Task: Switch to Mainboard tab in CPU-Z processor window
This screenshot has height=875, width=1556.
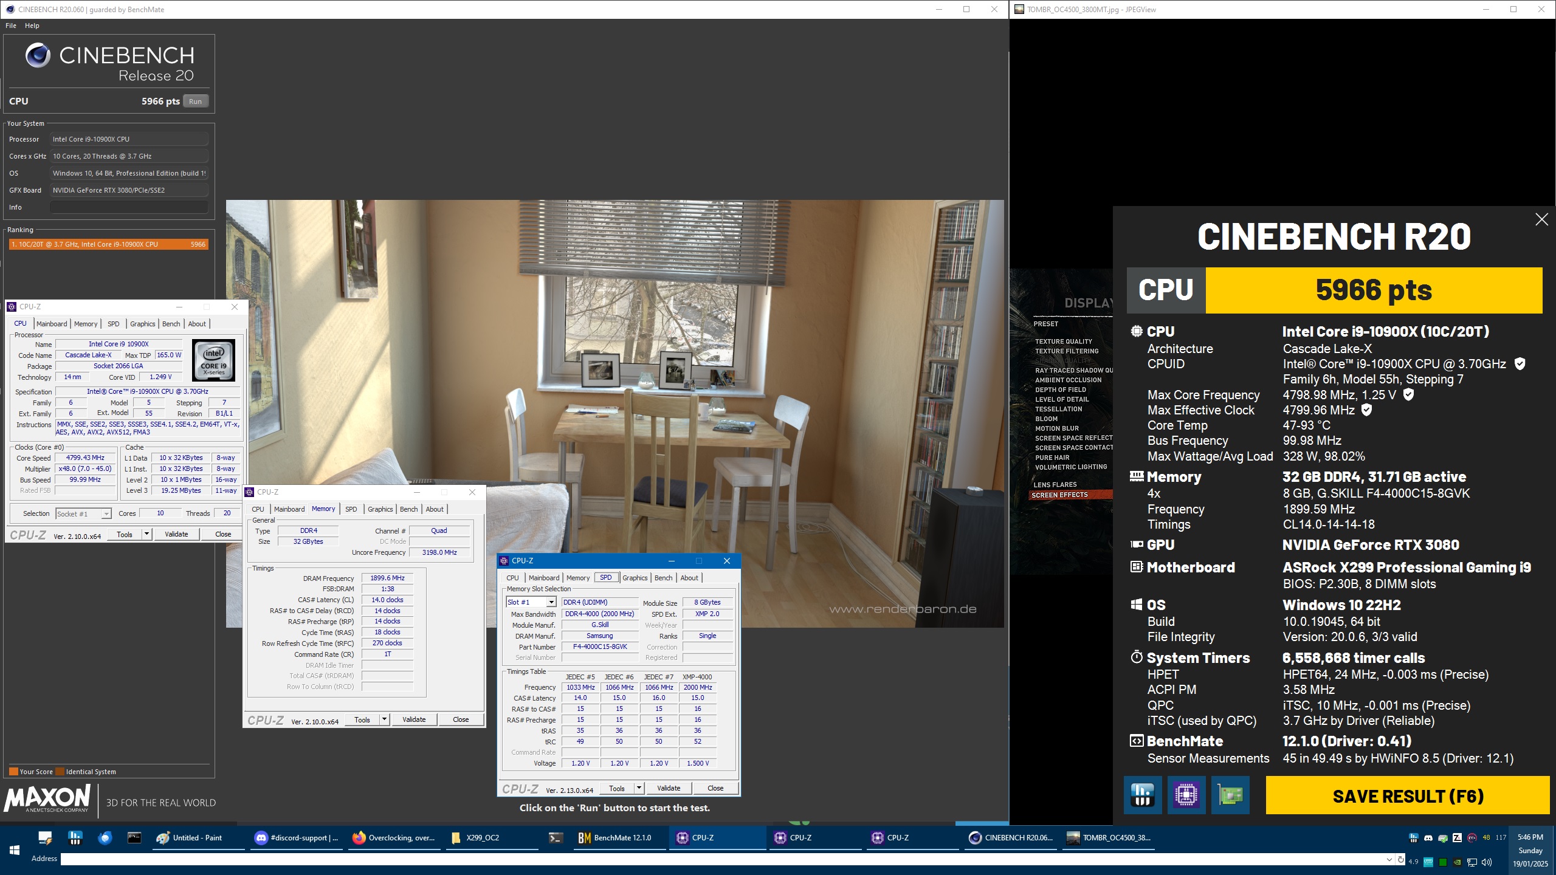Action: coord(52,324)
